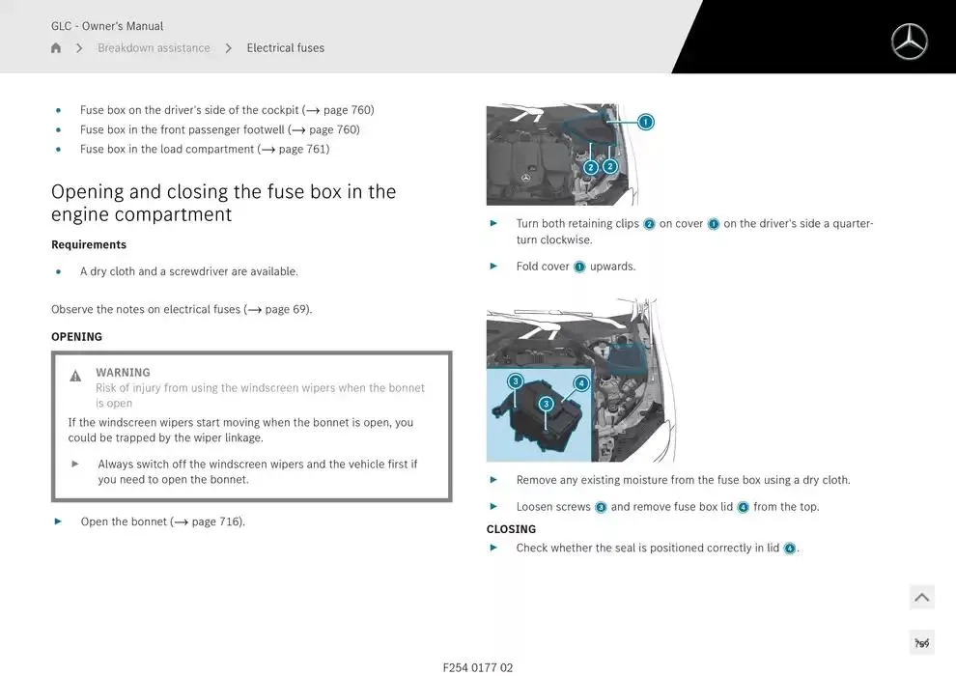Click the 'GLC - Owner's Manual' title
The image size is (956, 676).
[107, 26]
